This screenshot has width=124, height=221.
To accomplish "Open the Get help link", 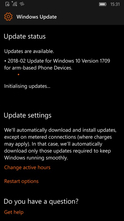I will point(14,212).
